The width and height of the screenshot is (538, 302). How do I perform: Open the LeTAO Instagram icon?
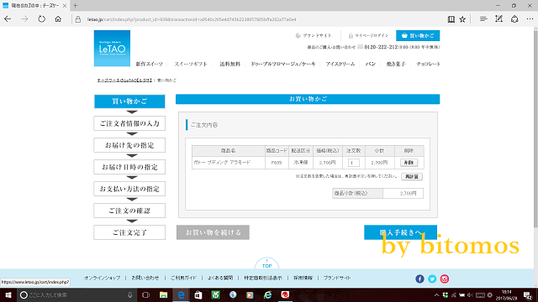coord(445,279)
